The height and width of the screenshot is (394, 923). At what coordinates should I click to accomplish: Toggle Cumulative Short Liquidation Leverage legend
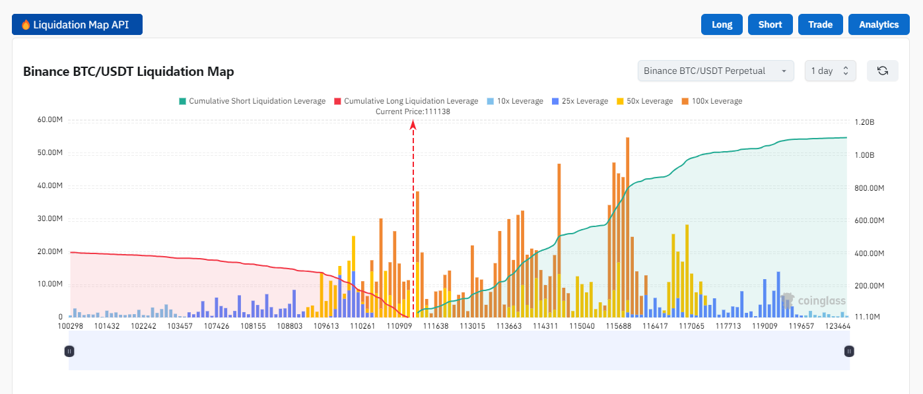(x=252, y=101)
